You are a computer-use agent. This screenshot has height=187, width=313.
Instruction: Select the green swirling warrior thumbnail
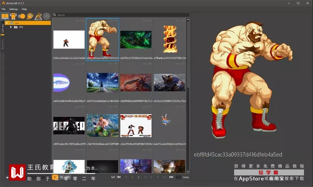136,40
